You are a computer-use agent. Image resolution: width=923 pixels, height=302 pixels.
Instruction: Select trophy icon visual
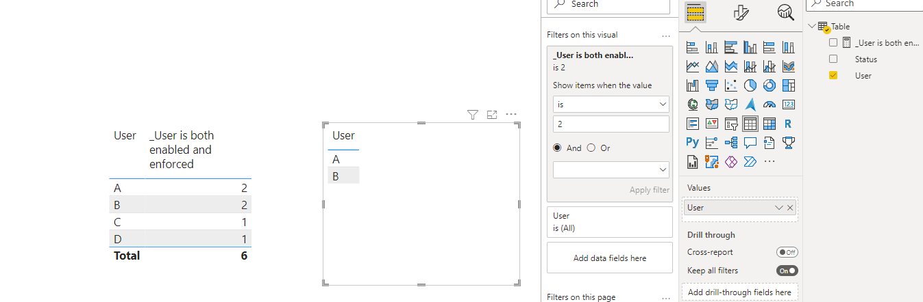[789, 143]
